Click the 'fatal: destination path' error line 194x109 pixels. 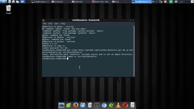[87, 54]
